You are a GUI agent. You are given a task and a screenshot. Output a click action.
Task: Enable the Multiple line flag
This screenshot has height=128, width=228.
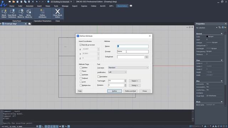pos(81,85)
